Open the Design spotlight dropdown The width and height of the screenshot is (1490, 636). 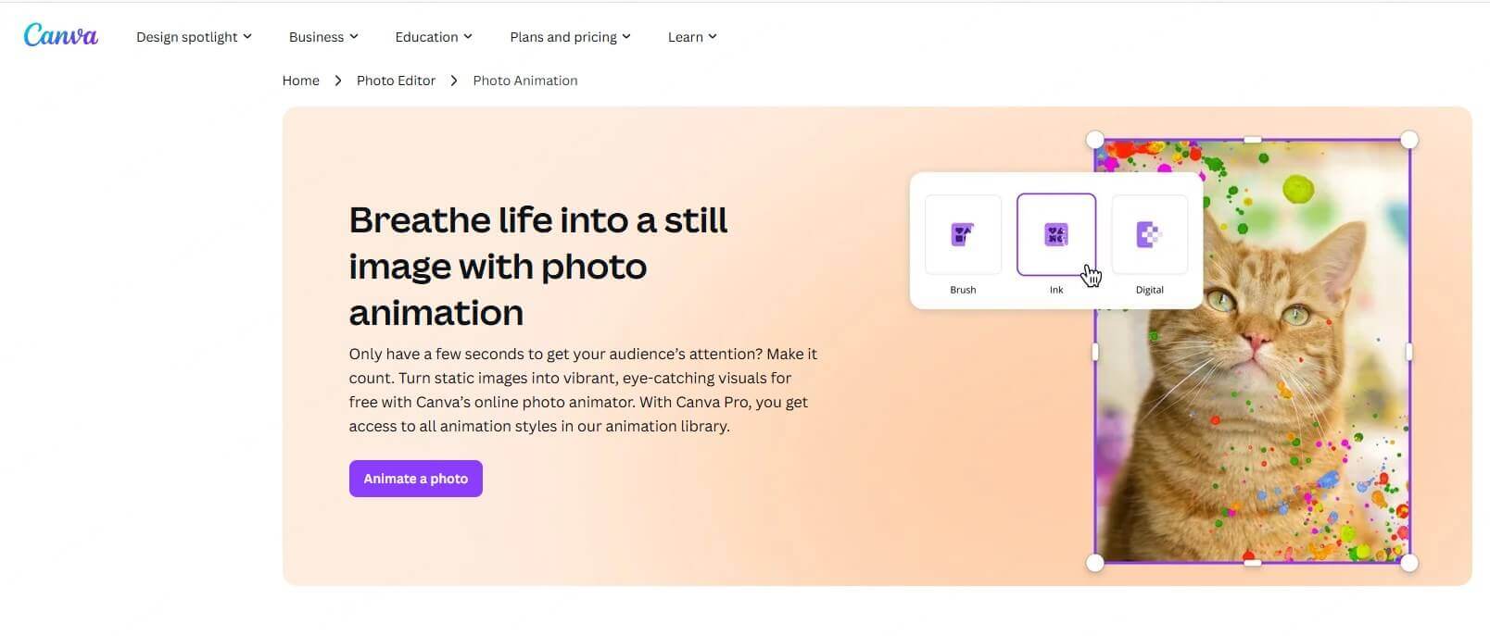(x=194, y=36)
